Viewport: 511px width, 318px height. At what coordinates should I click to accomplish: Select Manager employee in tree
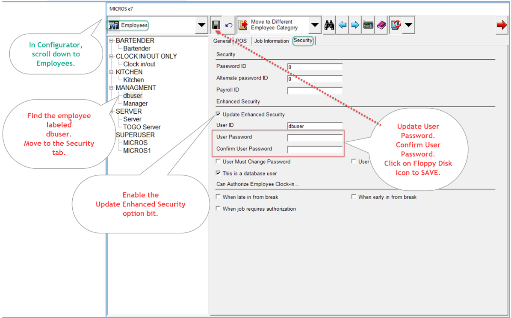pos(135,103)
